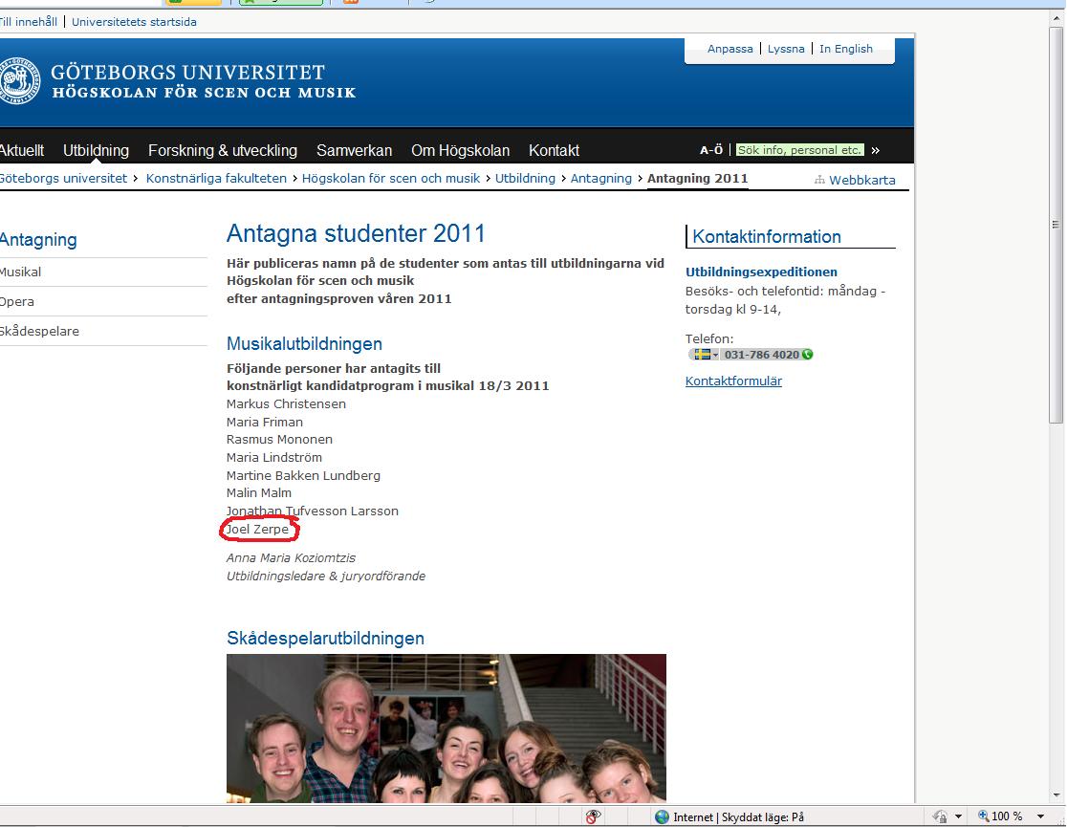Open the Utbildning navigation menu
The height and width of the screenshot is (827, 1067).
point(96,150)
